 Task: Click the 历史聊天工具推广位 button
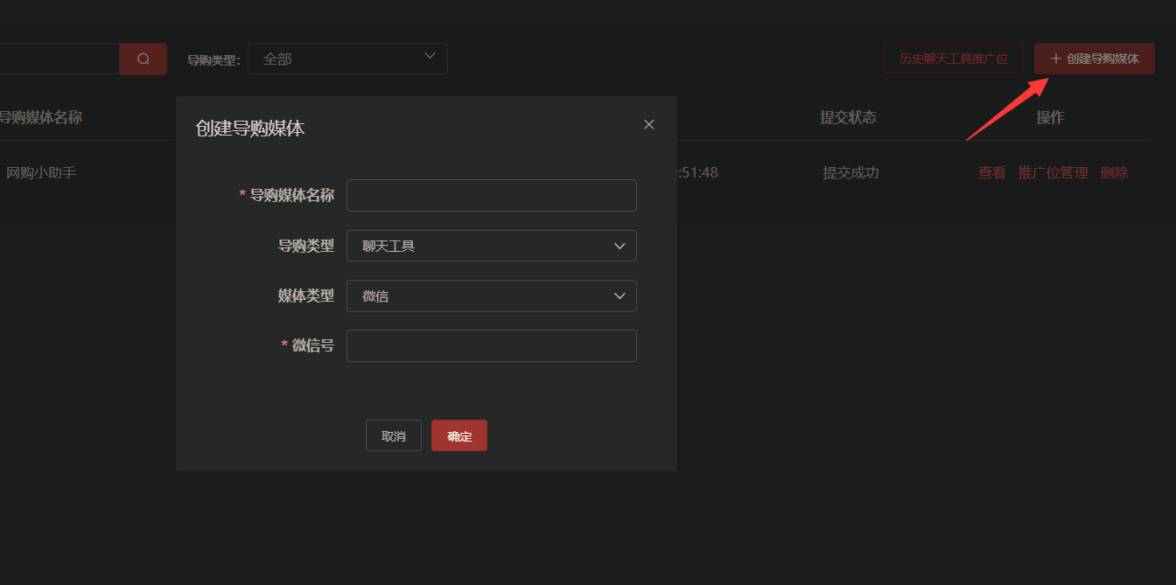[954, 59]
